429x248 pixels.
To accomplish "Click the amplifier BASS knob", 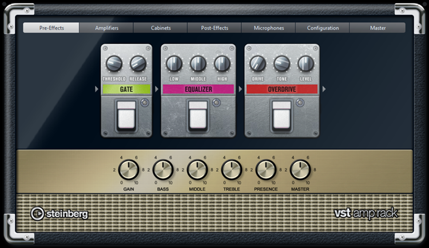I will 163,169.
